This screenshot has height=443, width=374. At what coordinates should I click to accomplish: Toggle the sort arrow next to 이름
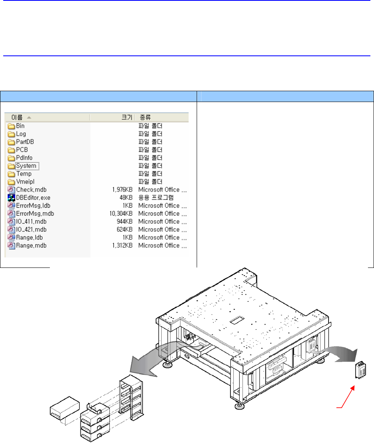point(29,117)
